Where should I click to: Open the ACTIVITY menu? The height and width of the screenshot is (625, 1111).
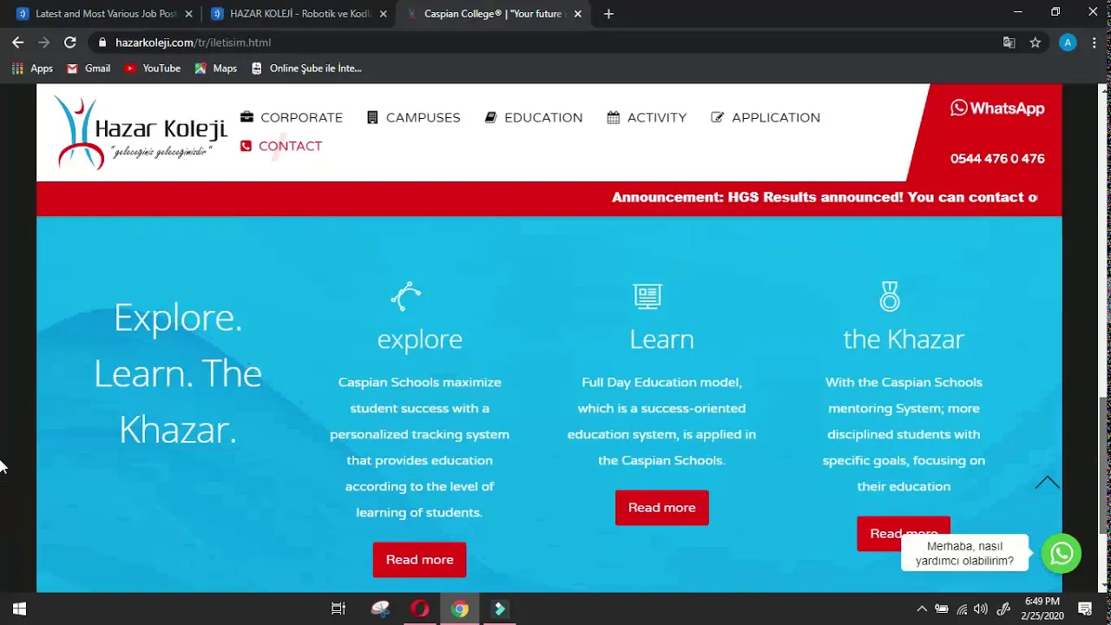[x=647, y=117]
